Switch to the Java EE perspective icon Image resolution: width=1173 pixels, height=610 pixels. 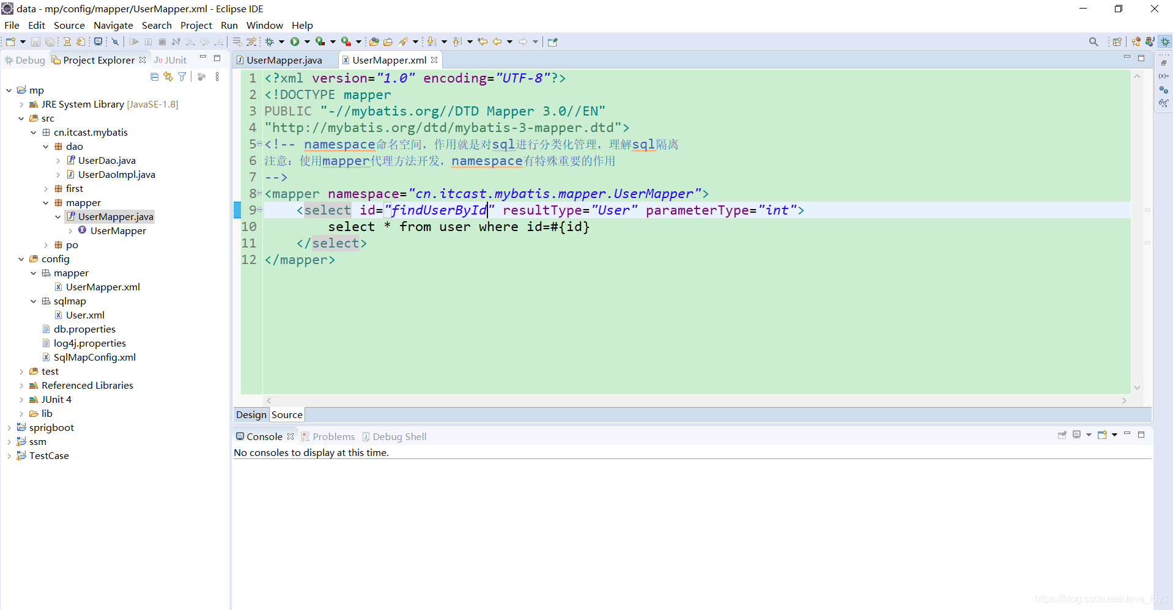[1136, 42]
